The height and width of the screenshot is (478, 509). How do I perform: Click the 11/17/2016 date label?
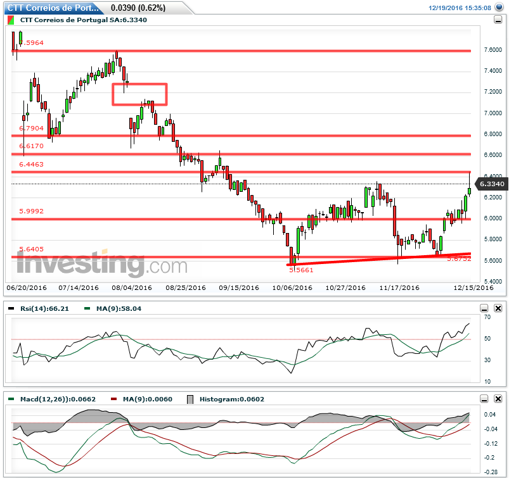(399, 287)
